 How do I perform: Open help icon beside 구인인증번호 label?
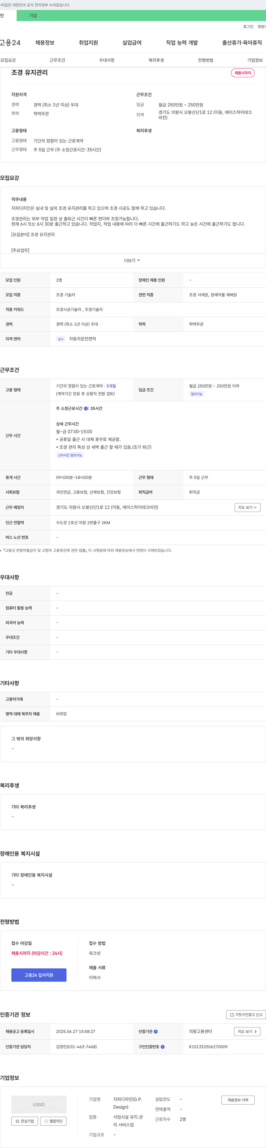tap(163, 1047)
